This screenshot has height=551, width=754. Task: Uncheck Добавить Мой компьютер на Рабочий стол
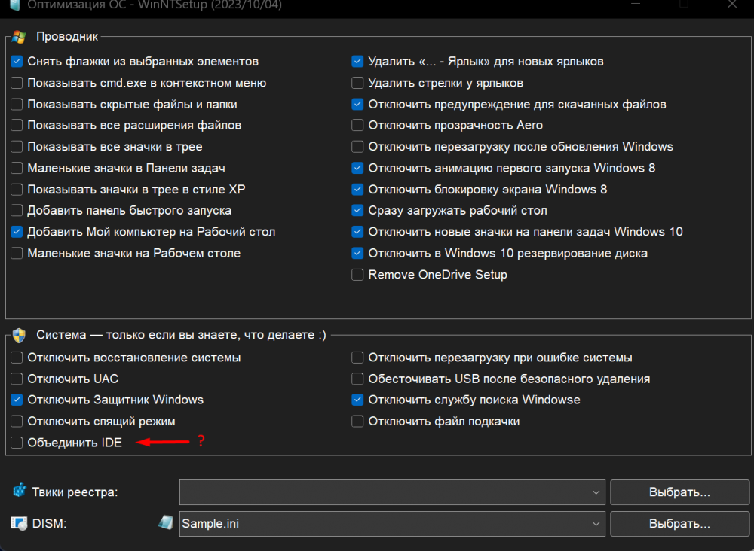(x=16, y=232)
